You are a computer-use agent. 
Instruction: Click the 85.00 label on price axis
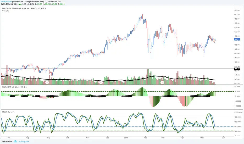[237, 10]
